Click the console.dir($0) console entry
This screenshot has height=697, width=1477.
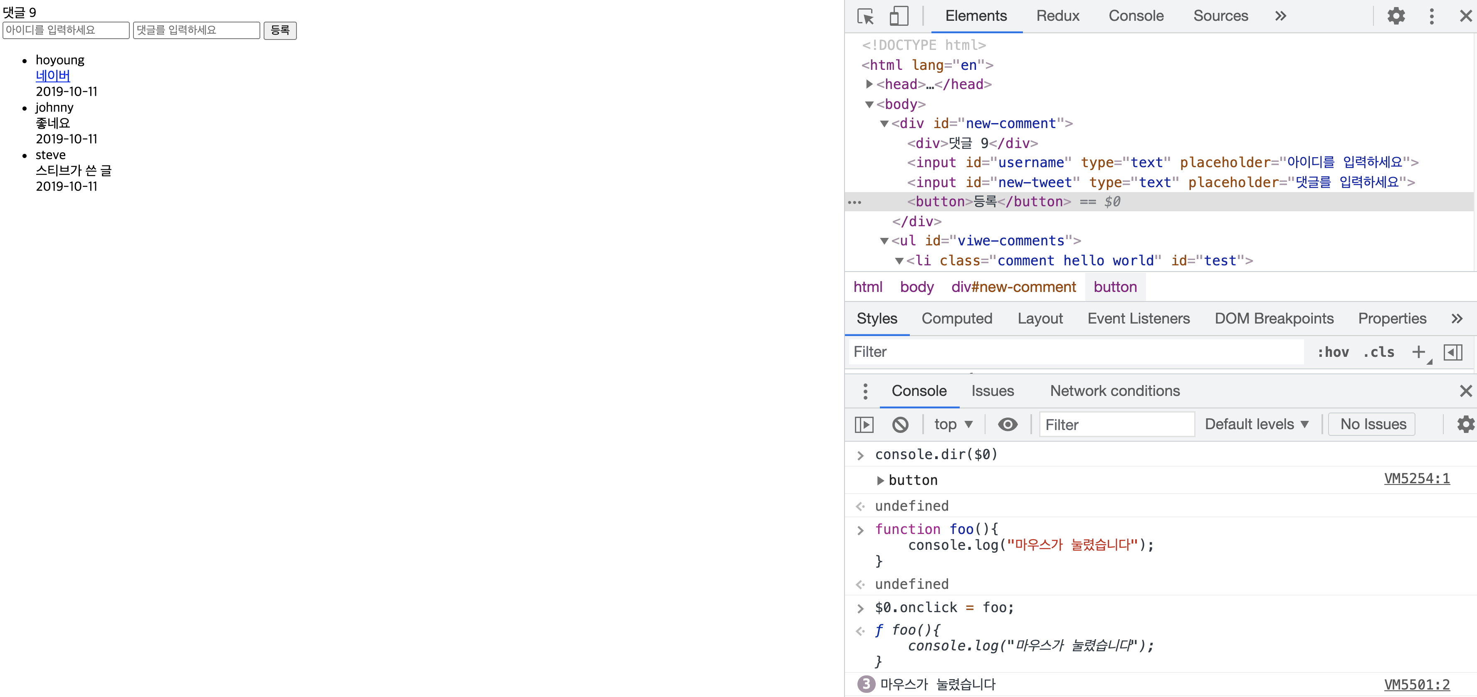936,455
